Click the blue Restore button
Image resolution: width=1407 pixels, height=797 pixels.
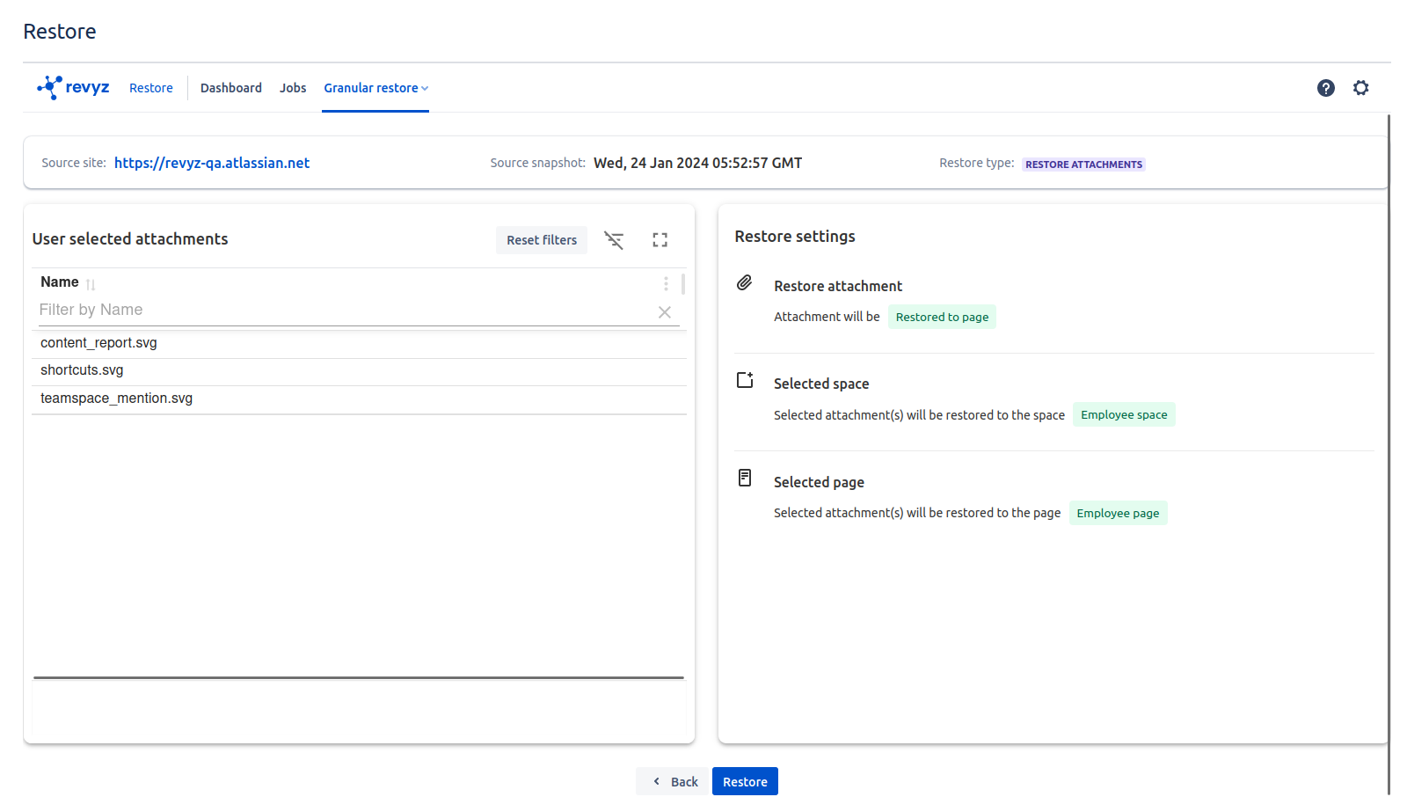(x=745, y=781)
